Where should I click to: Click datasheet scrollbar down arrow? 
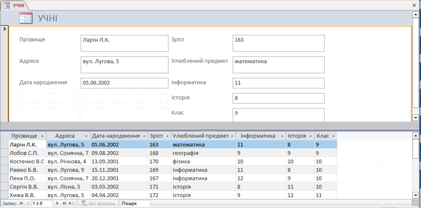(x=415, y=195)
